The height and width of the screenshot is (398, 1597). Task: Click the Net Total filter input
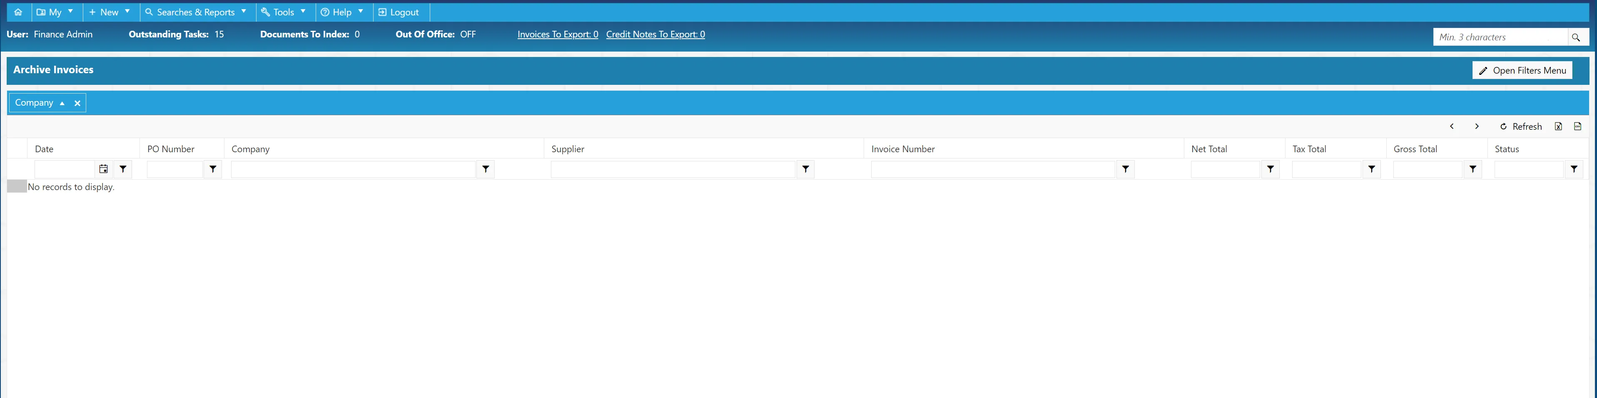coord(1226,169)
